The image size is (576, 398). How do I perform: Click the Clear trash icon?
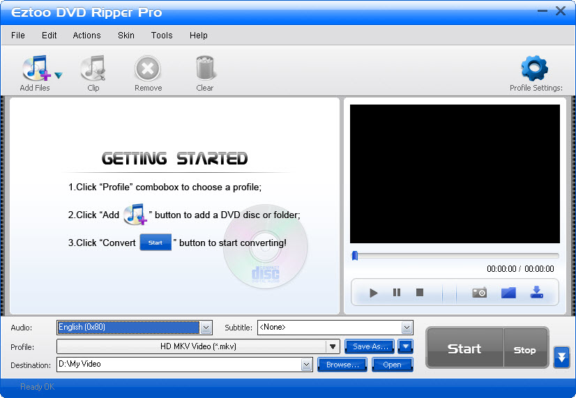click(205, 68)
